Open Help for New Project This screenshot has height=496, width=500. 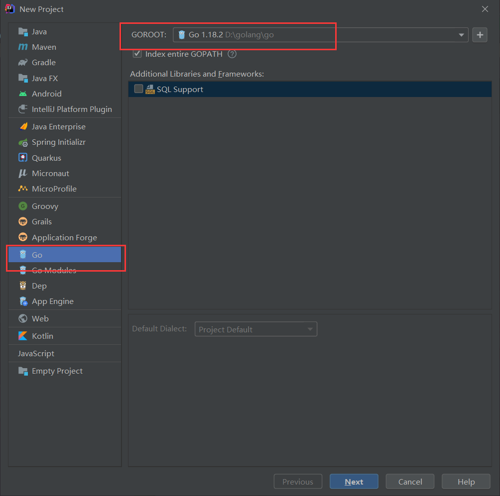point(466,482)
